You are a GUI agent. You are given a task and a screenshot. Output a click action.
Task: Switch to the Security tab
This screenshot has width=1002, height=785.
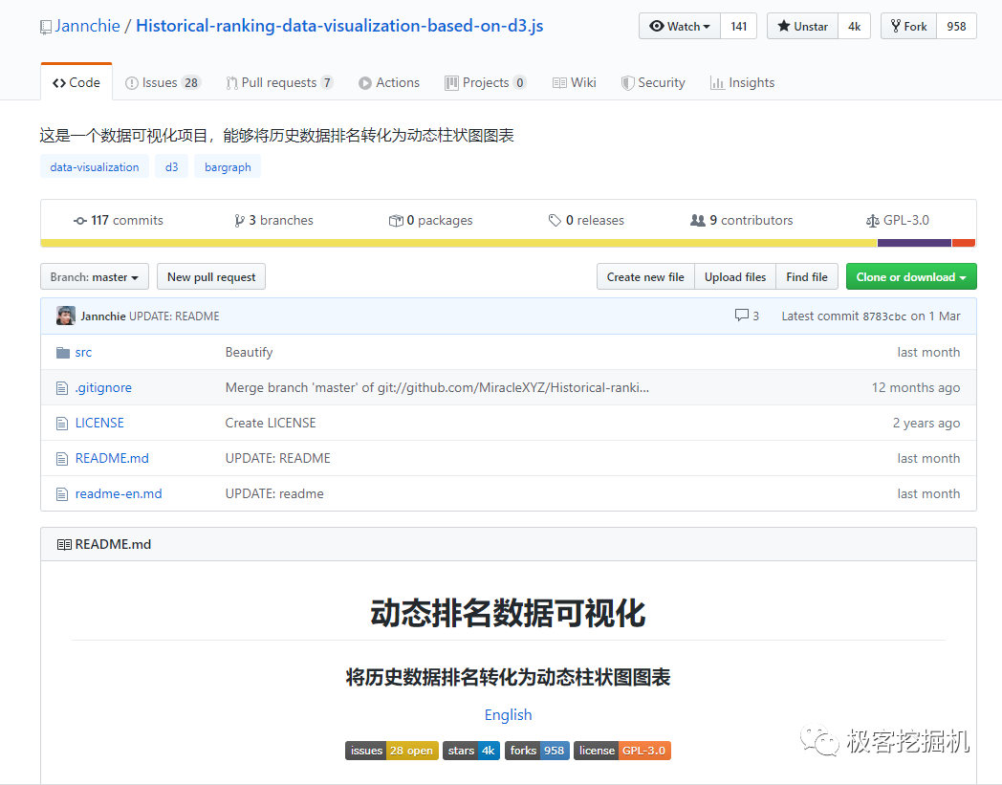tap(653, 82)
